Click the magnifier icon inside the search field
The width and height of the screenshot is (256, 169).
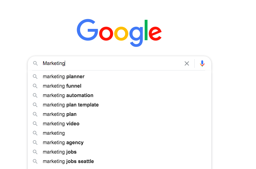click(x=35, y=63)
